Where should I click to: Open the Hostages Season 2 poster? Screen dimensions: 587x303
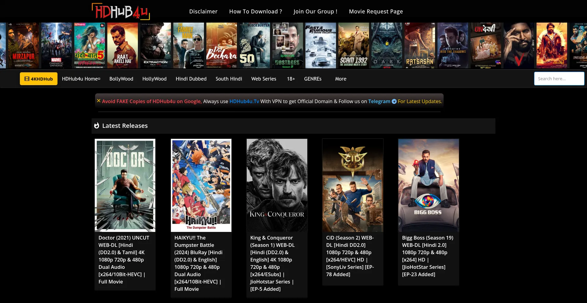[x=288, y=45]
